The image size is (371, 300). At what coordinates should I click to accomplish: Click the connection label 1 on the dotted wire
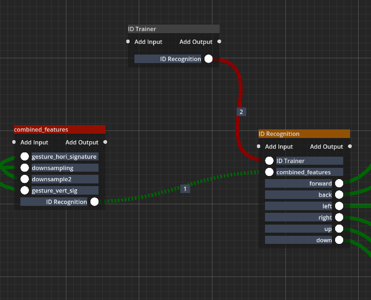(x=185, y=189)
